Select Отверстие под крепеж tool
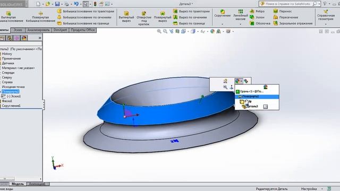Viewport: 340px width, 191px height. click(144, 19)
